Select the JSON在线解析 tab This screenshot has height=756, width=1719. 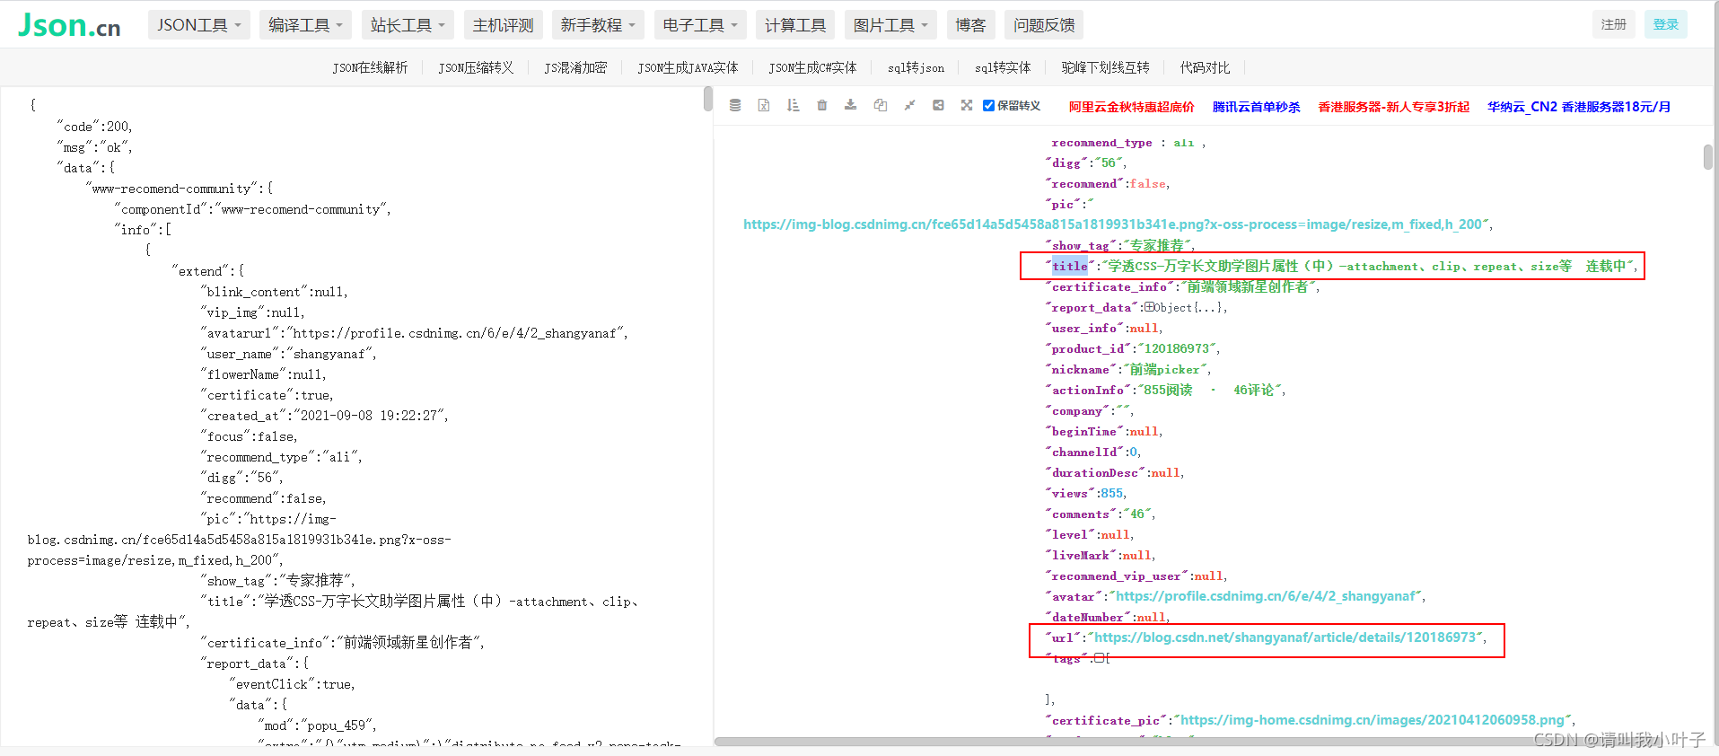tap(370, 67)
